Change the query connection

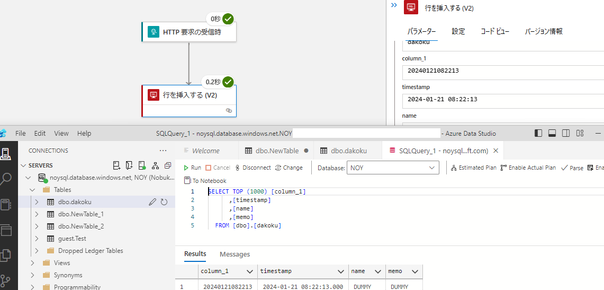[x=289, y=168]
